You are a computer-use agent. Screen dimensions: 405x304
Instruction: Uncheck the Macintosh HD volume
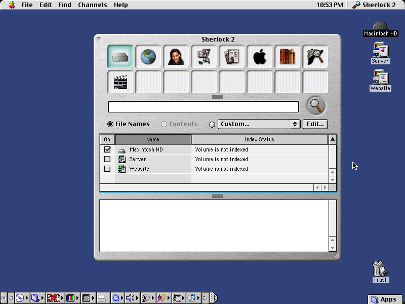coord(107,149)
